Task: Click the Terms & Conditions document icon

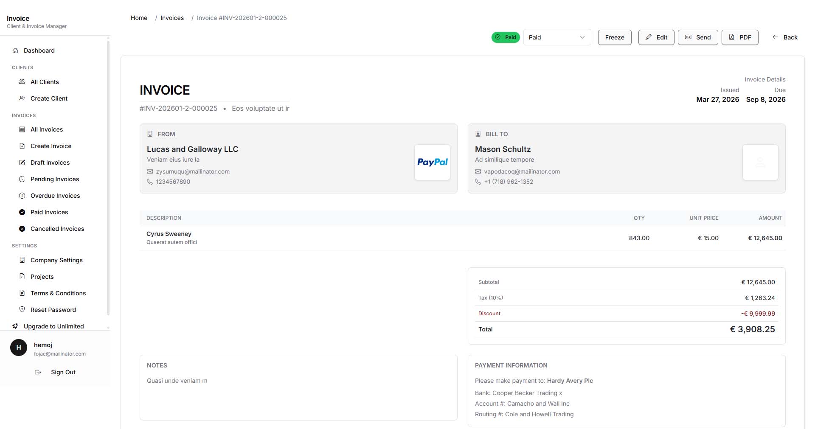Action: tap(22, 293)
